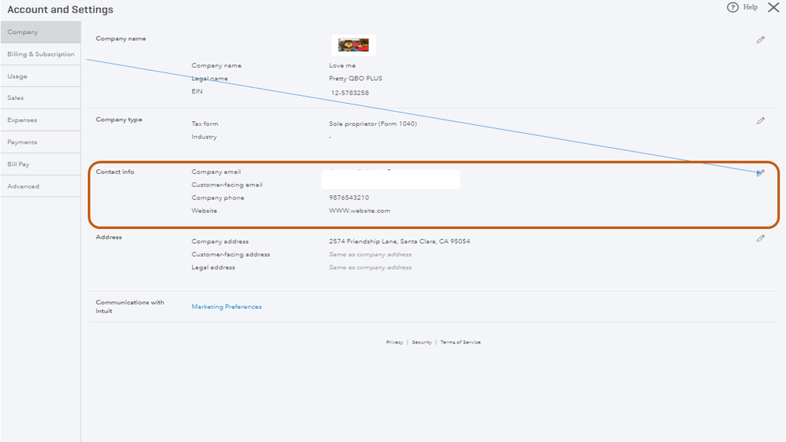
Task: Open Billing & Subscription tab
Action: point(40,54)
